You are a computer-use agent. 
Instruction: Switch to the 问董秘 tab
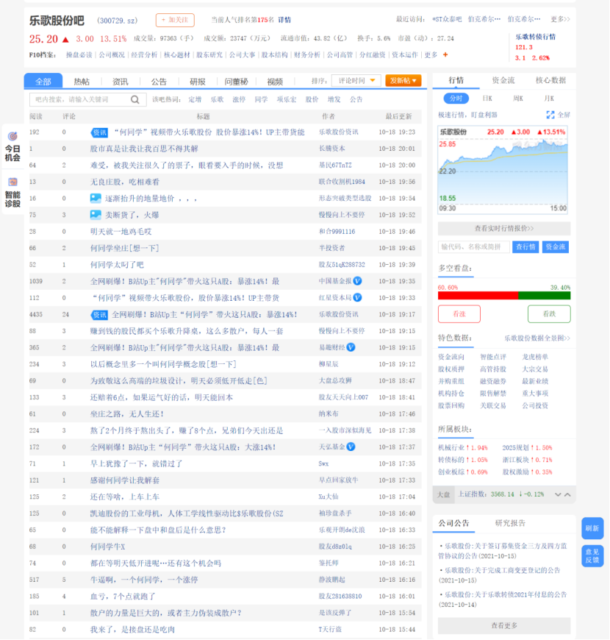click(x=237, y=82)
